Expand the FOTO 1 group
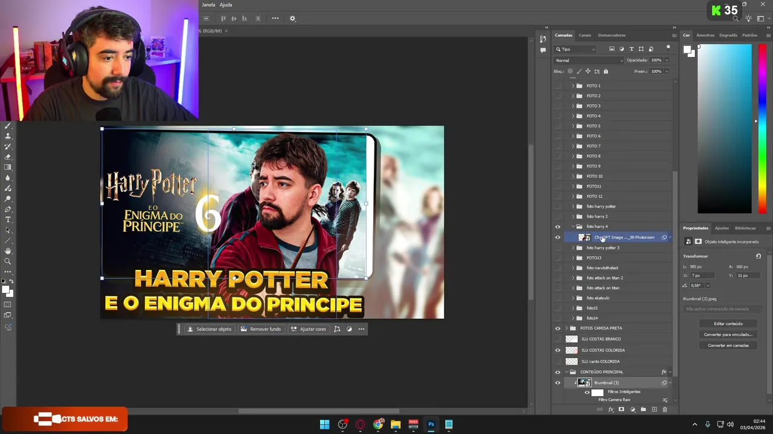773x434 pixels. click(573, 86)
